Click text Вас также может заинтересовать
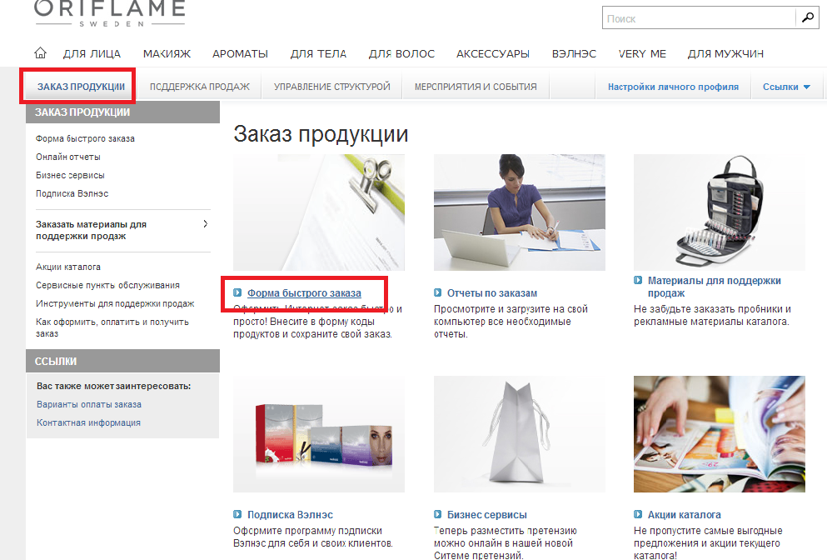Viewport: 827px width, 560px height. click(x=113, y=386)
